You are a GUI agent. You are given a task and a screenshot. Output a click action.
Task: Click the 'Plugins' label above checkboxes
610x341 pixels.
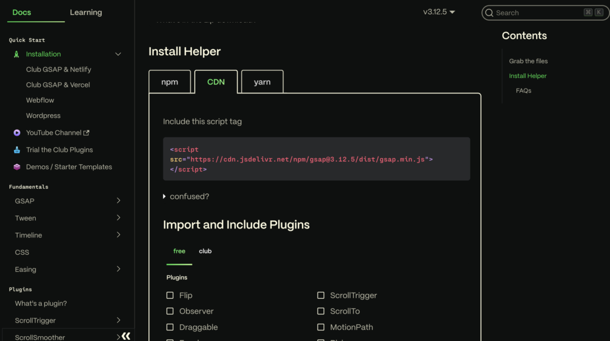[x=177, y=277]
